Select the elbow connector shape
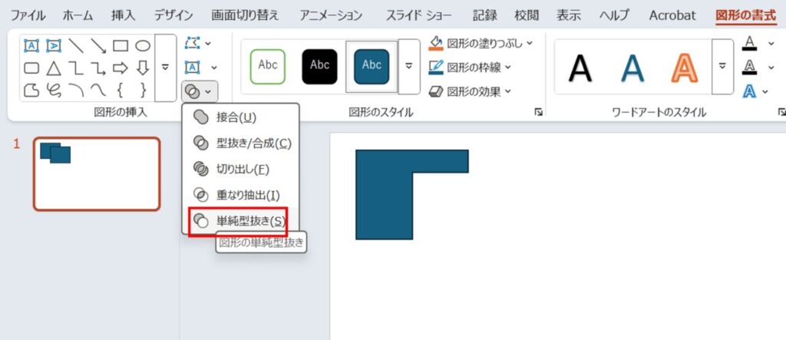786x340 pixels. (76, 68)
